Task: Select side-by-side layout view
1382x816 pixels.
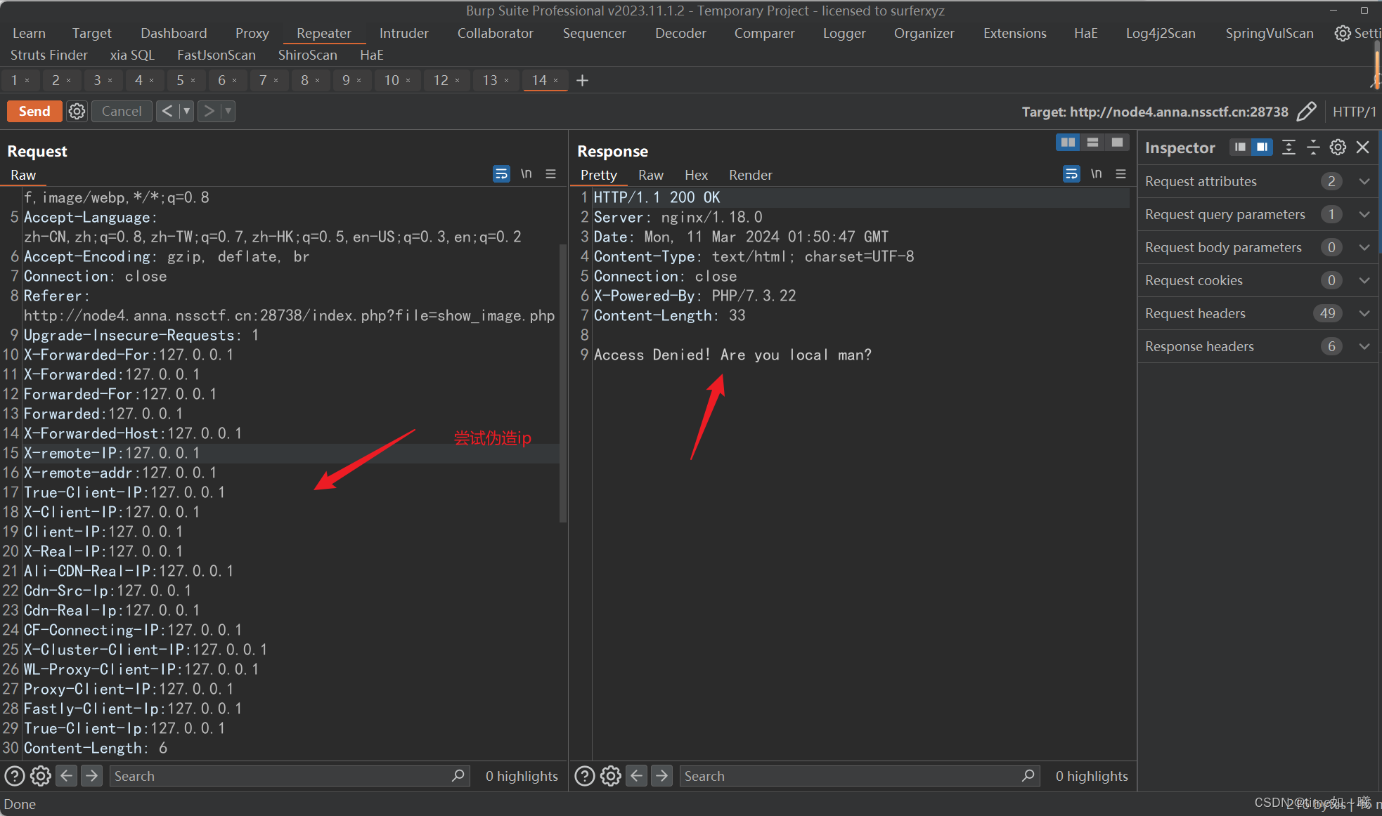Action: pyautogui.click(x=1068, y=143)
